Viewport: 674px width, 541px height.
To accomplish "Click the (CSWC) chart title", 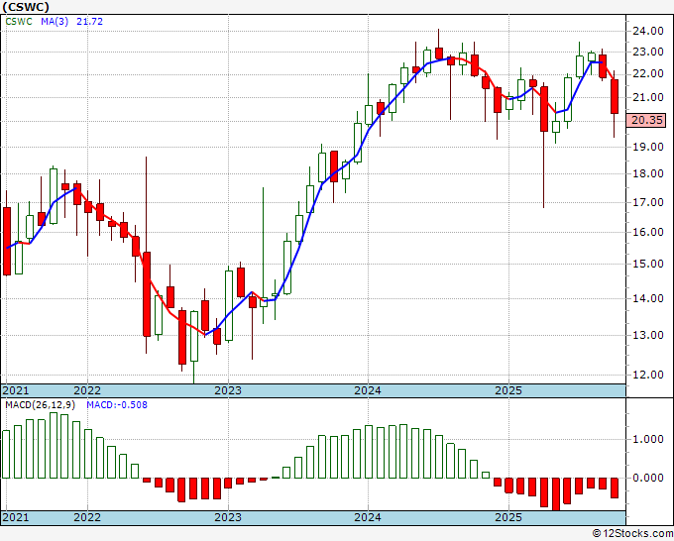I will (x=26, y=7).
